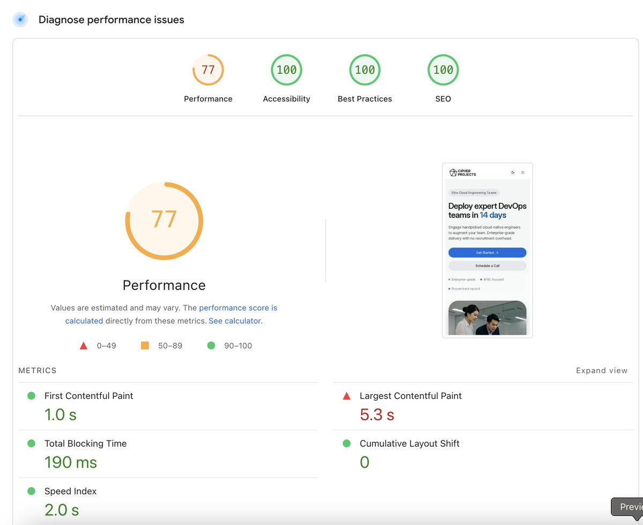Click the 190 ms metric value
Image resolution: width=643 pixels, height=525 pixels.
pyautogui.click(x=71, y=462)
